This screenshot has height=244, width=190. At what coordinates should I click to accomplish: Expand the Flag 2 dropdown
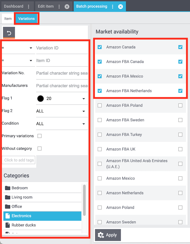pos(61,111)
